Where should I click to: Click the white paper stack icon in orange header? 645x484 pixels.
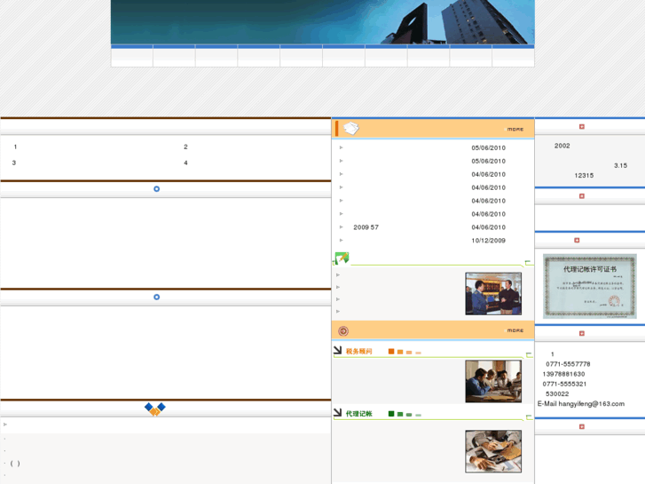coord(350,128)
